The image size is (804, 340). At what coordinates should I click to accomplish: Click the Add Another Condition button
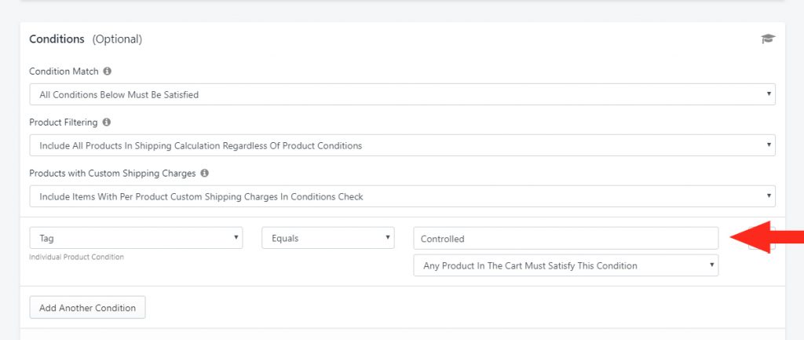88,308
